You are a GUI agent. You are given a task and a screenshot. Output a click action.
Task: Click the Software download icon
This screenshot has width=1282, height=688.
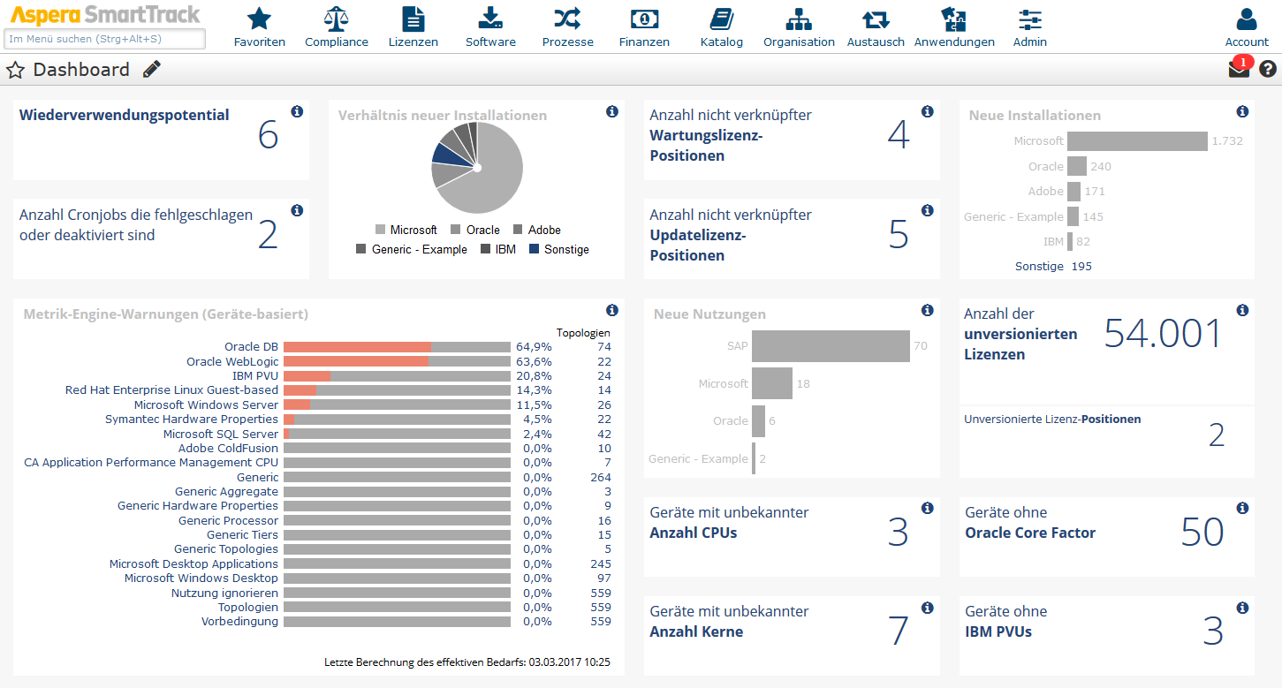click(490, 19)
